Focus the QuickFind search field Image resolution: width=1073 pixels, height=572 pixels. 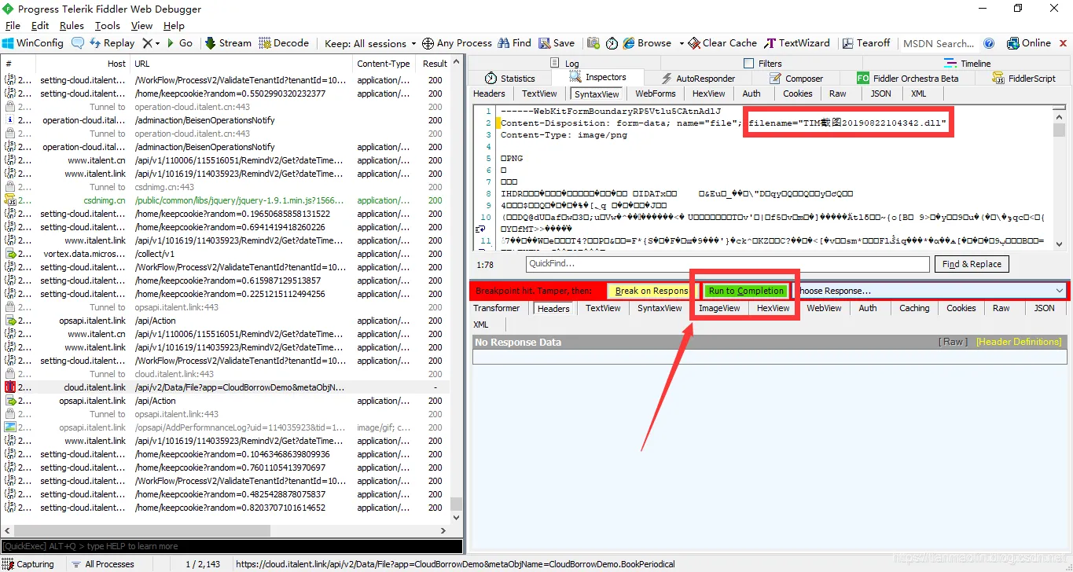(728, 264)
